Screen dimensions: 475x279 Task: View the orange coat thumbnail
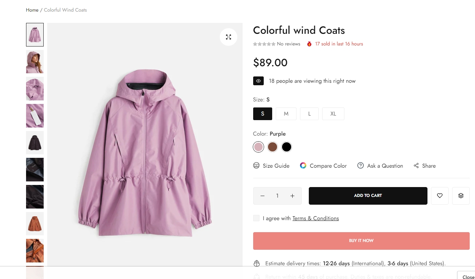click(35, 223)
